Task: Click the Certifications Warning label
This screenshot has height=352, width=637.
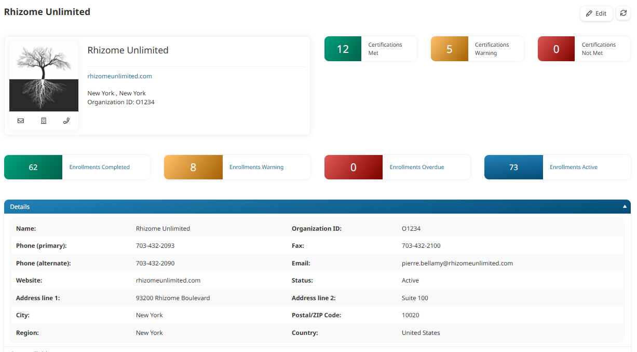Action: (492, 49)
